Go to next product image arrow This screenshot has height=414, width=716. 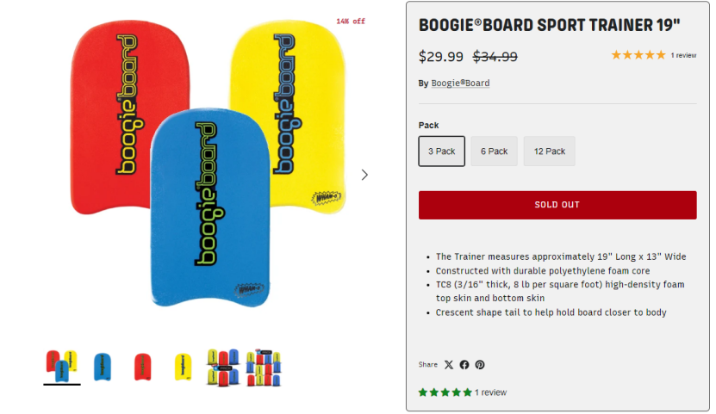click(364, 175)
